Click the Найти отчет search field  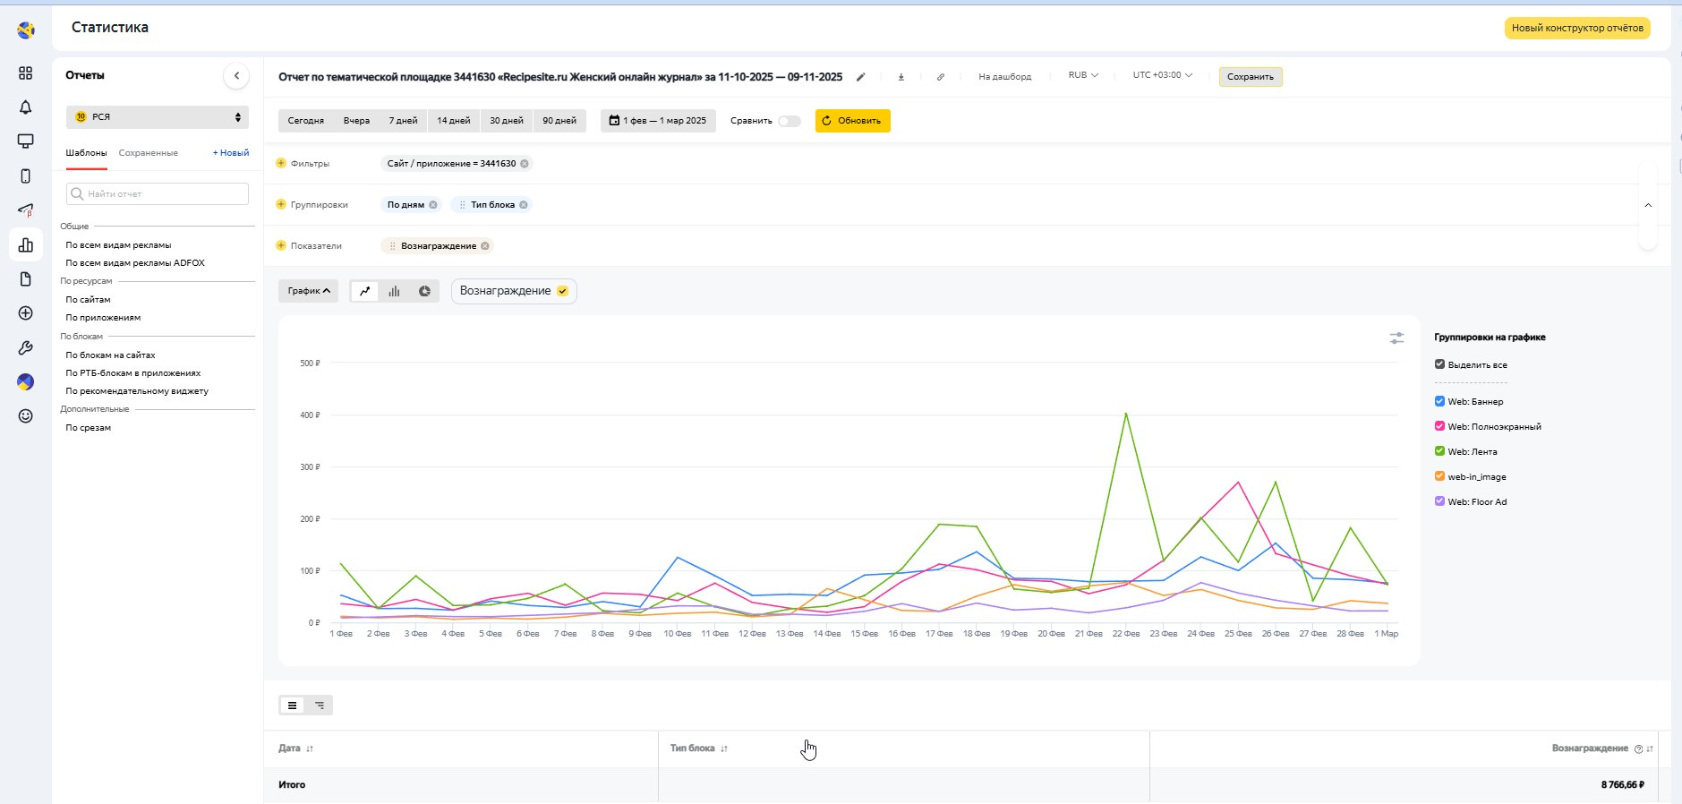pyautogui.click(x=158, y=194)
